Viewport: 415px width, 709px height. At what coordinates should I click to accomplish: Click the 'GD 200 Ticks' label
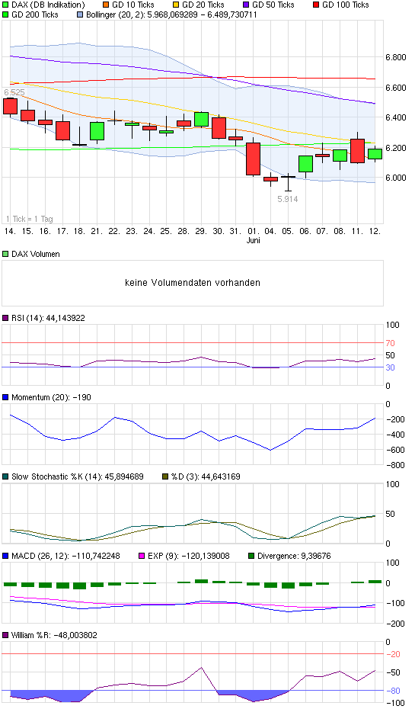click(x=35, y=15)
